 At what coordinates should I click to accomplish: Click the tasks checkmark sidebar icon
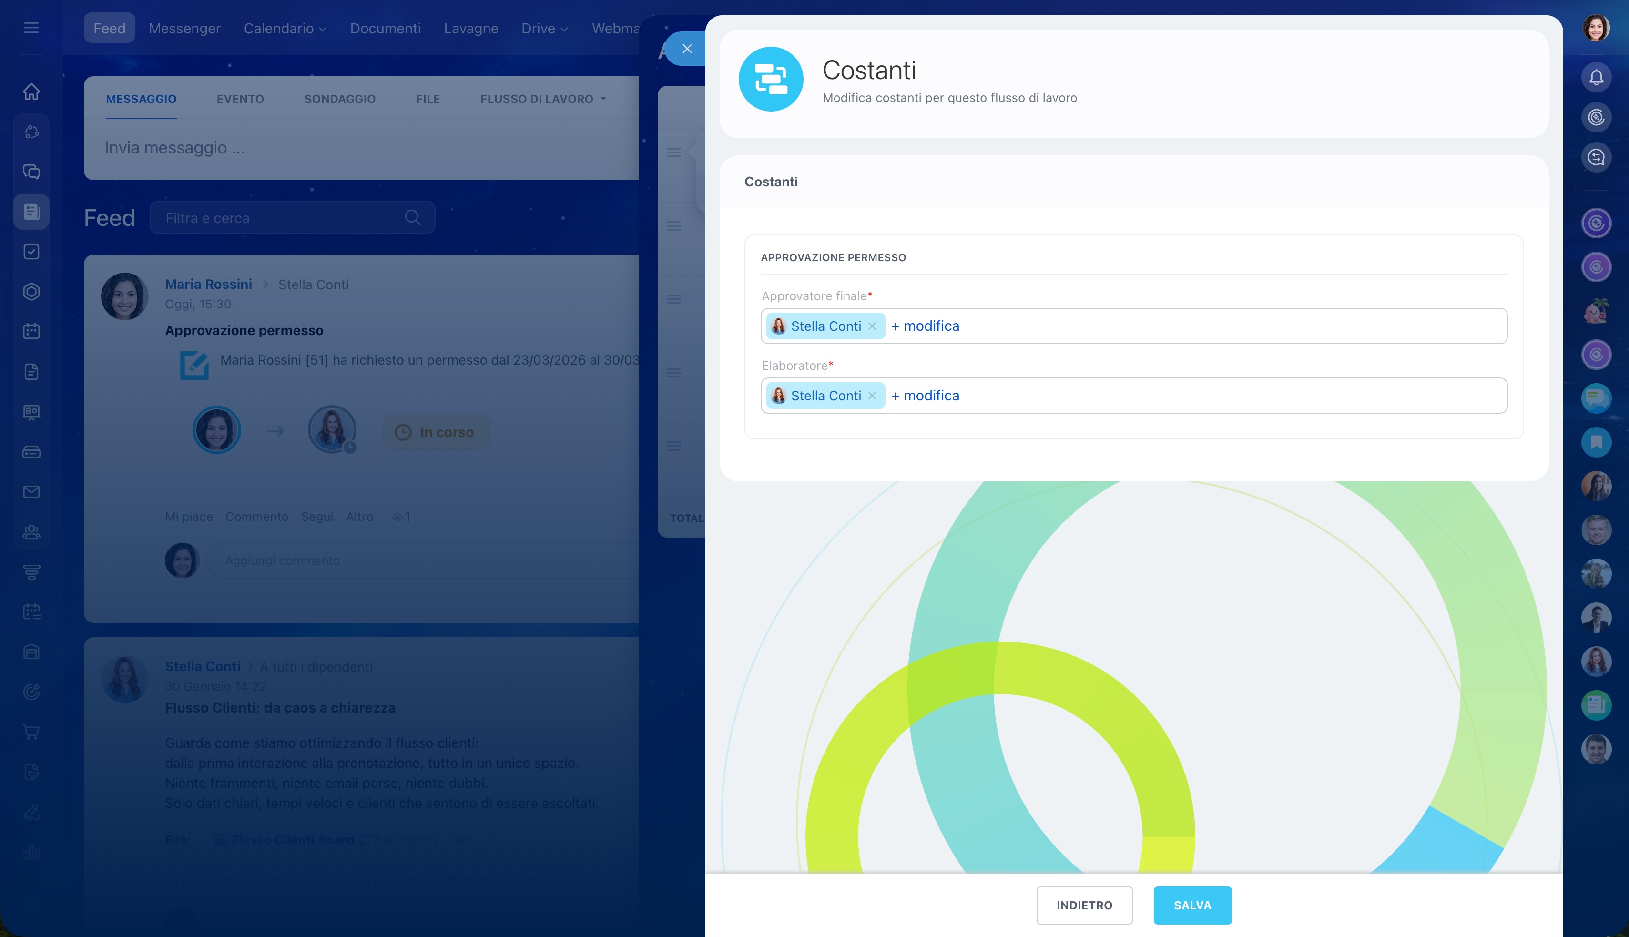31,252
